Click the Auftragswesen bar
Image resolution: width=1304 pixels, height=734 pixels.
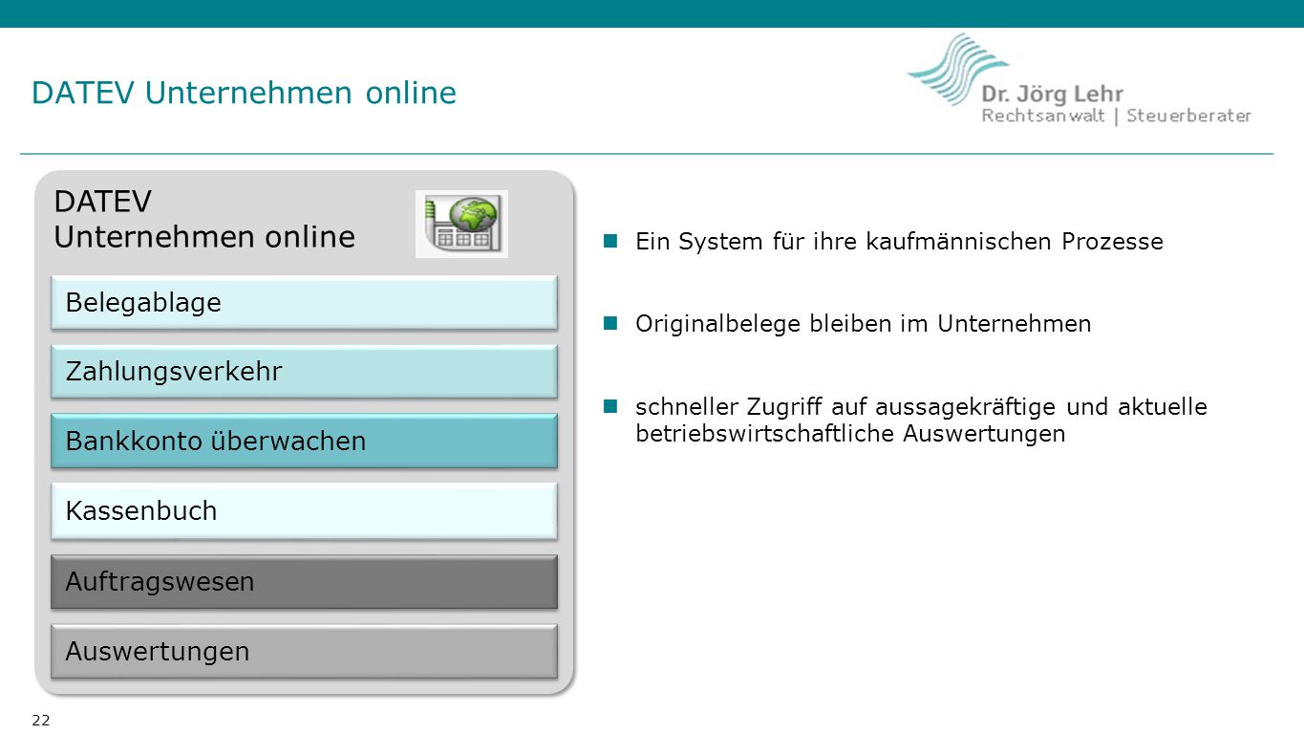[x=304, y=581]
